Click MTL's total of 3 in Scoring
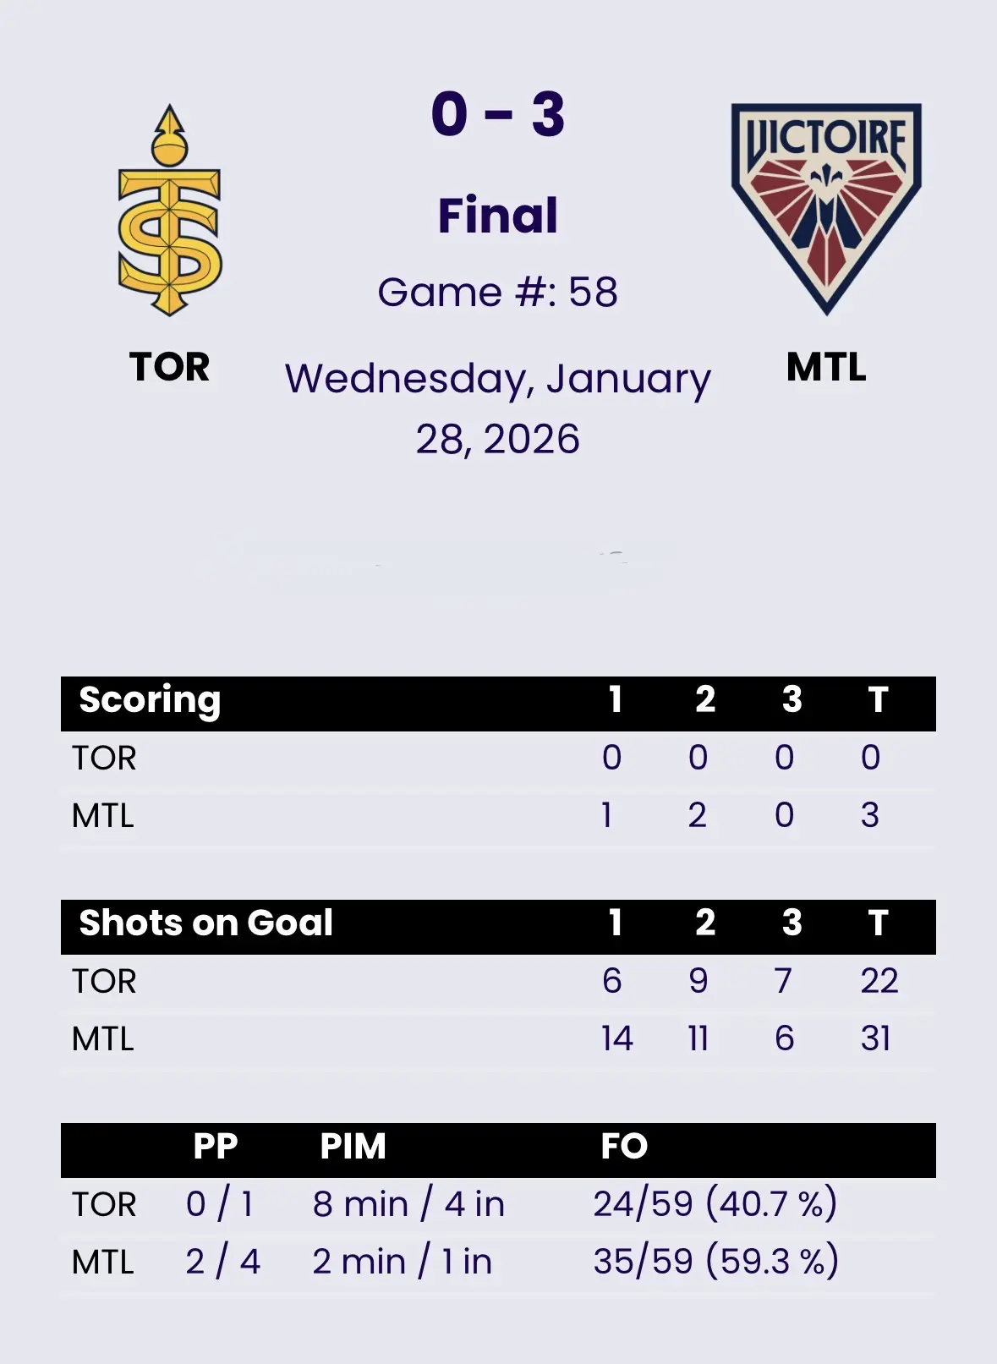The height and width of the screenshot is (1364, 997). tap(870, 815)
